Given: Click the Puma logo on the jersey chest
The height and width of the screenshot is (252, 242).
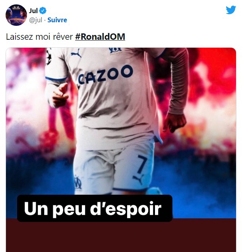Looking at the screenshot, I should 76,53.
